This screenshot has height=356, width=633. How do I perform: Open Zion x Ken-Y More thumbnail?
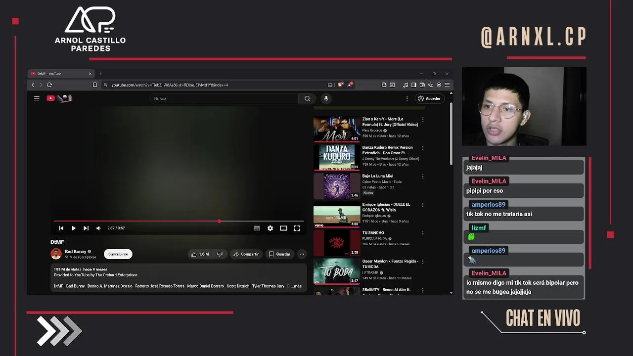pyautogui.click(x=337, y=129)
